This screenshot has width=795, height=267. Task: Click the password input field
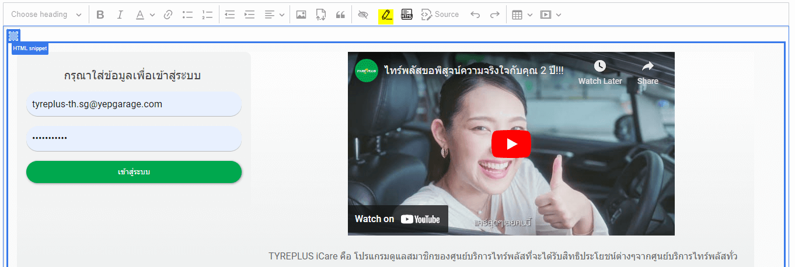click(x=134, y=138)
